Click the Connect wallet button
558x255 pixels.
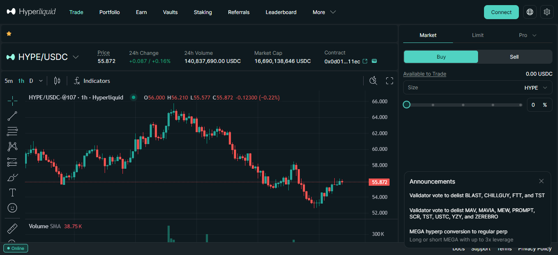[x=501, y=12]
